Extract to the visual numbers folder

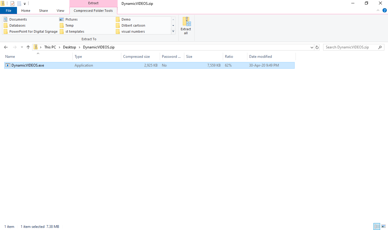[x=130, y=31]
